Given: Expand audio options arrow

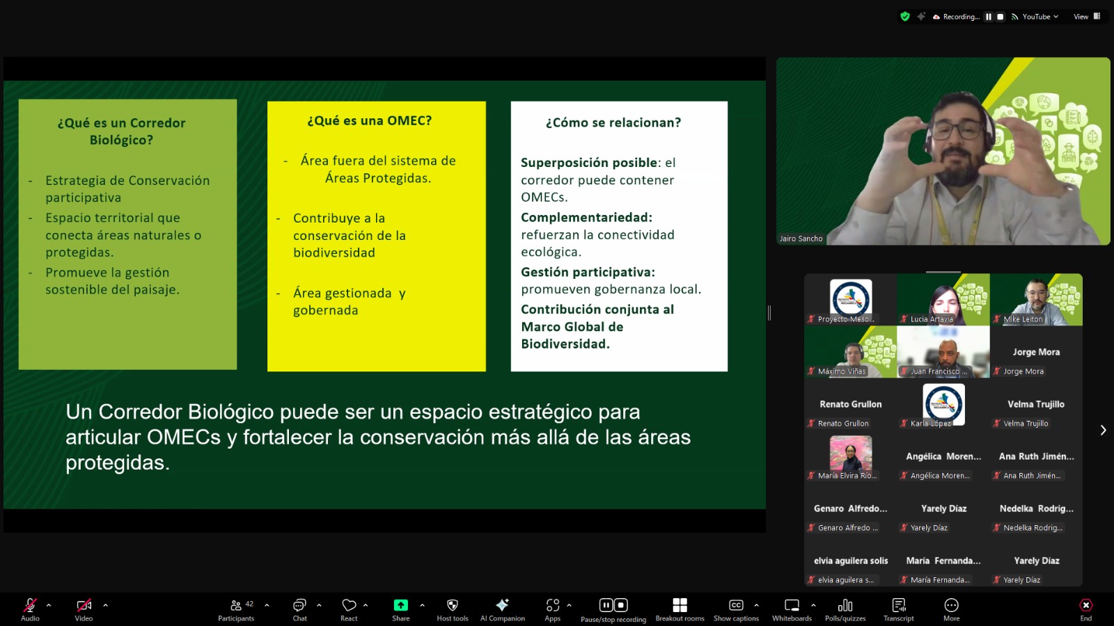Looking at the screenshot, I should click(x=49, y=605).
